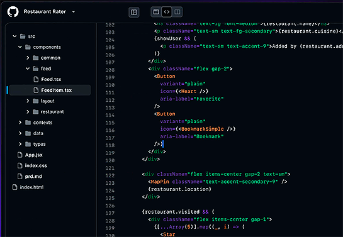Expand the layout folder chevron
343x237 pixels.
point(28,101)
